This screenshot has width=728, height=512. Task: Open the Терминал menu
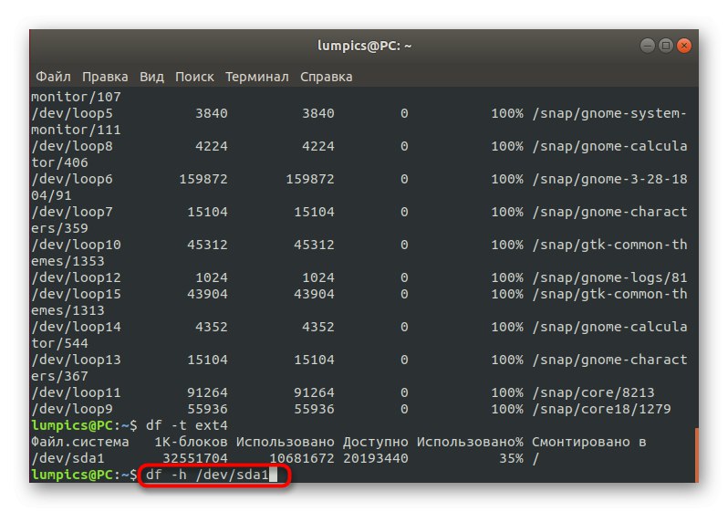[x=256, y=77]
